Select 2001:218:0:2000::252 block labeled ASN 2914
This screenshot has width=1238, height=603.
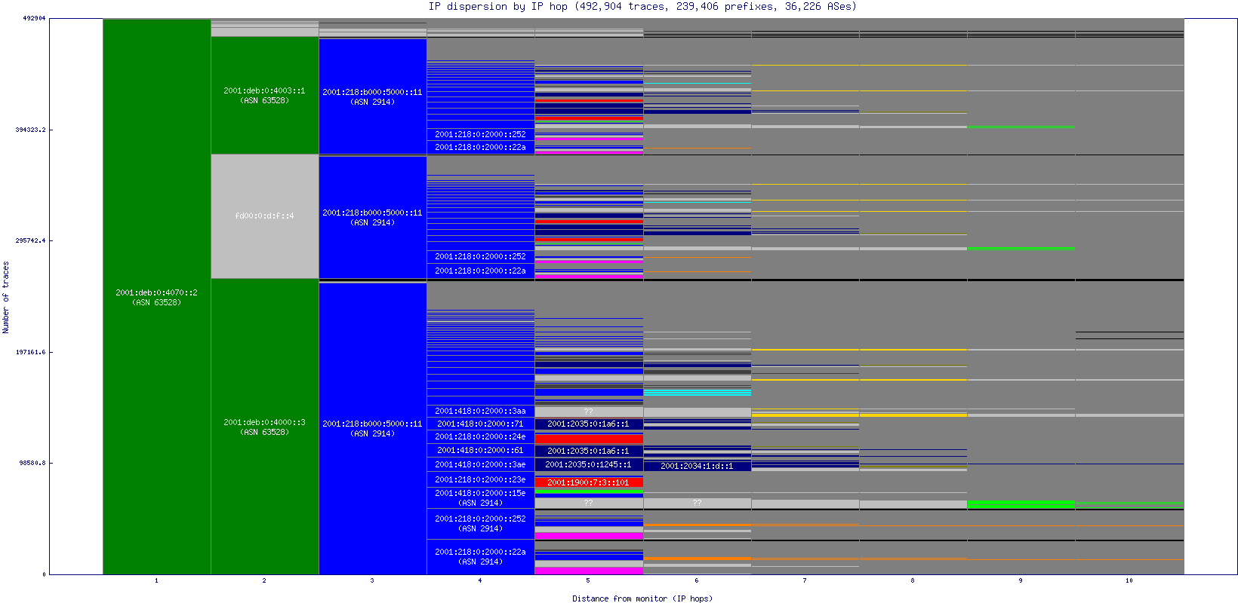[480, 524]
